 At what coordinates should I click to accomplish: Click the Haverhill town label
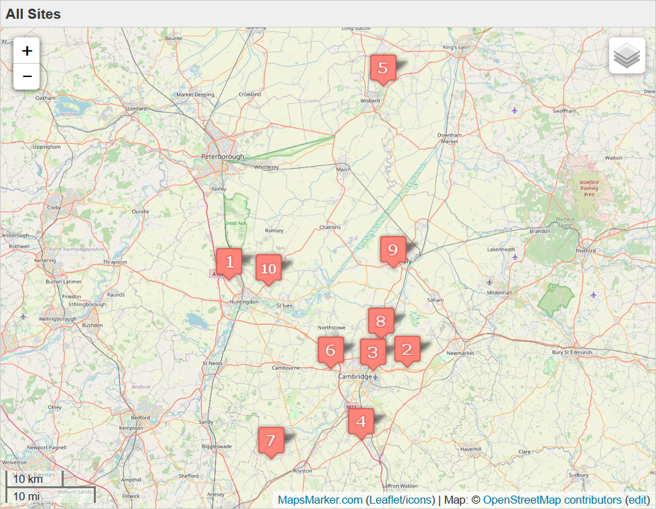470,449
